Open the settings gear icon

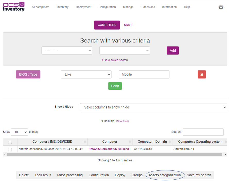221,7
